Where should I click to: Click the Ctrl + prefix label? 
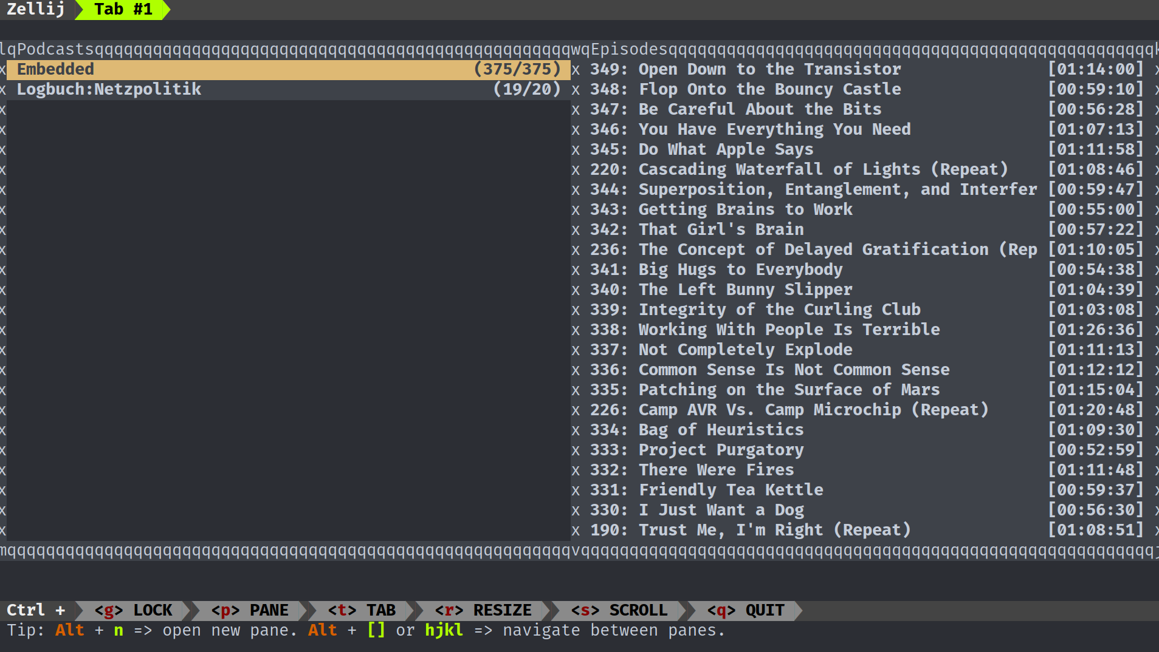point(36,610)
